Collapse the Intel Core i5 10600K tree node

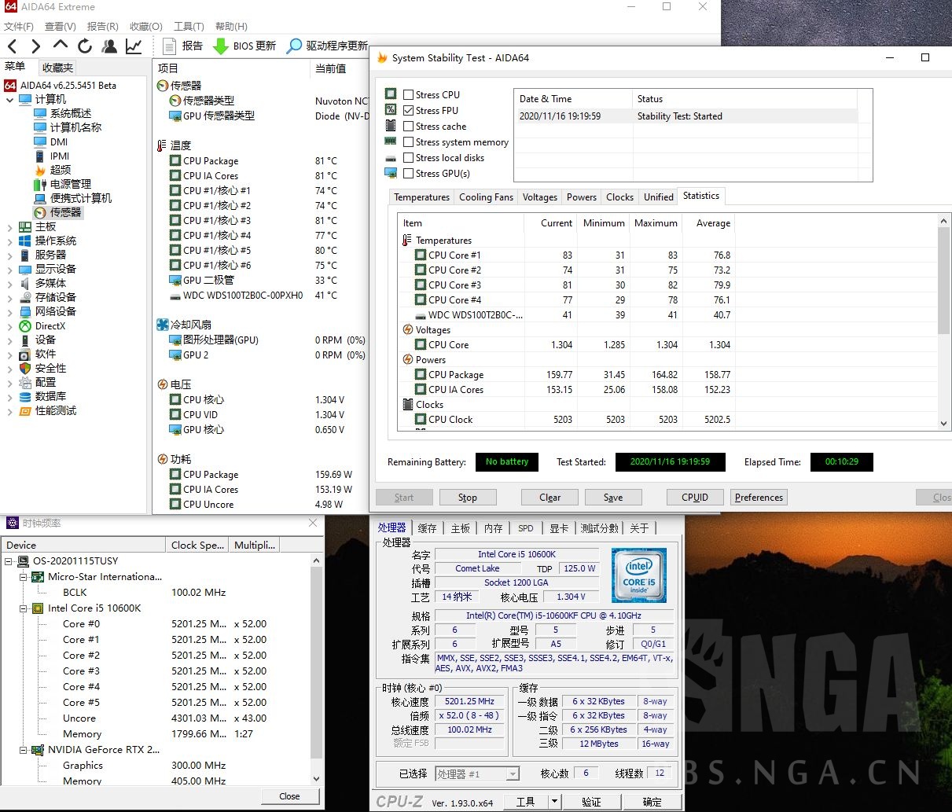click(x=24, y=608)
